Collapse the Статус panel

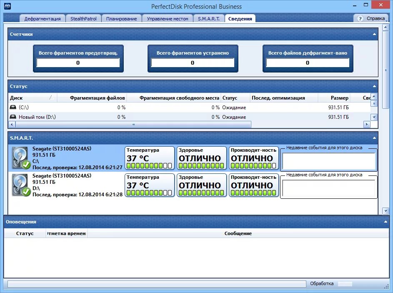click(374, 86)
